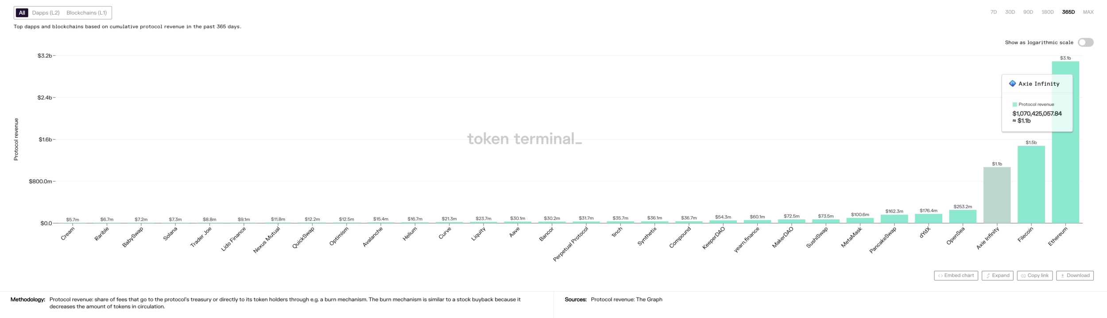Click the Download arrow icon

pyautogui.click(x=1062, y=275)
